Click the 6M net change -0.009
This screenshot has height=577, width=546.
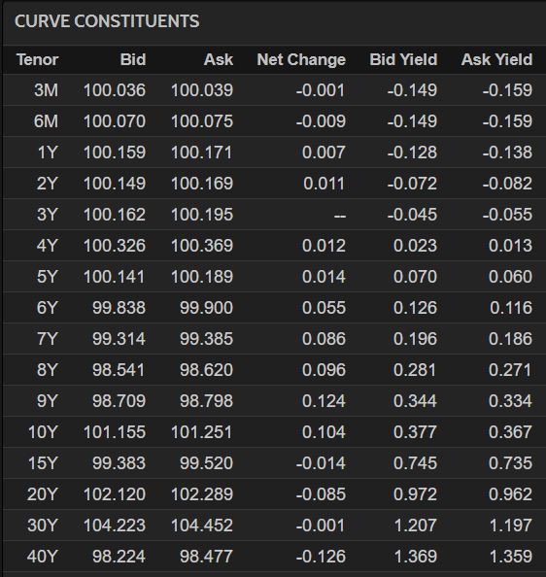[321, 121]
